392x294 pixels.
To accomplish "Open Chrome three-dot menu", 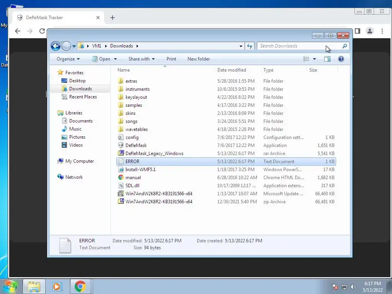I will click(x=382, y=31).
